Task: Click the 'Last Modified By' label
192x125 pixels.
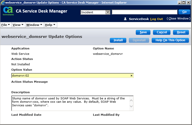Action: pyautogui.click(x=106, y=115)
